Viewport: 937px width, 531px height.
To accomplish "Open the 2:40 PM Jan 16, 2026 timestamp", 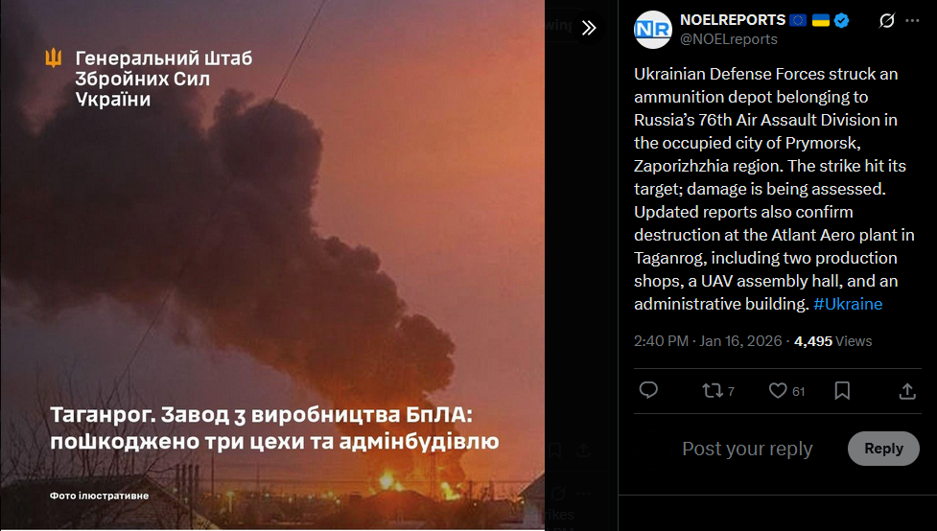I will click(708, 341).
